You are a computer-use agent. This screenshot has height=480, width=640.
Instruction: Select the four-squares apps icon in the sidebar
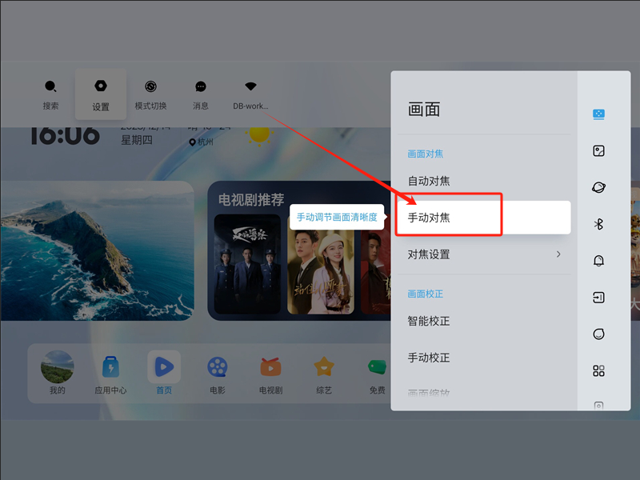598,370
